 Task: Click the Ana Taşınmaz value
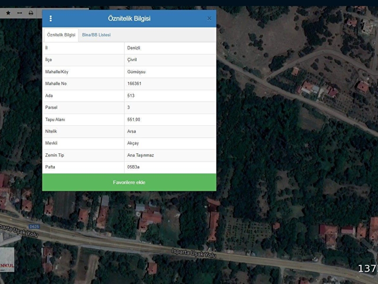[140, 155]
